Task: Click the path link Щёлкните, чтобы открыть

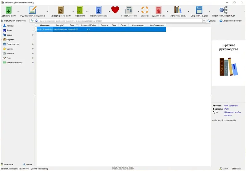Action: 232,114
